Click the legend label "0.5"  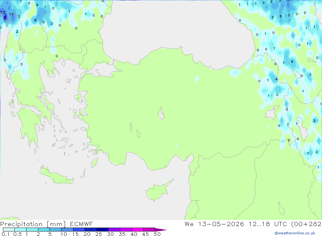pos(17,234)
